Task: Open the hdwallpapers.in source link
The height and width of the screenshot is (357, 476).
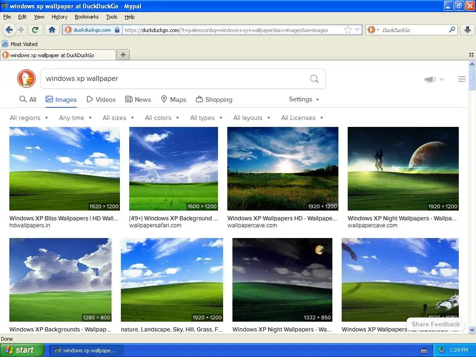Action: (x=30, y=225)
